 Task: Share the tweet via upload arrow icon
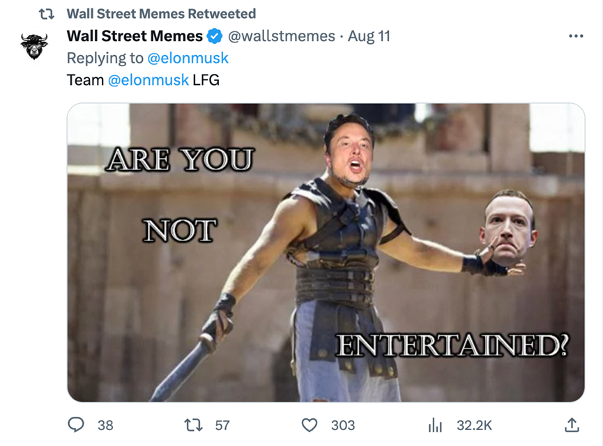click(x=572, y=425)
